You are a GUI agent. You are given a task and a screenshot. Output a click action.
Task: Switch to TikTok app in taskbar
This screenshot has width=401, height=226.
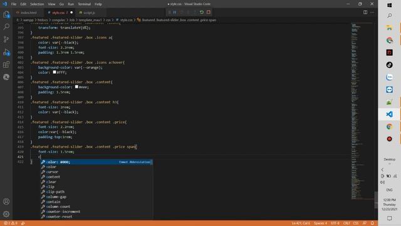390,65
